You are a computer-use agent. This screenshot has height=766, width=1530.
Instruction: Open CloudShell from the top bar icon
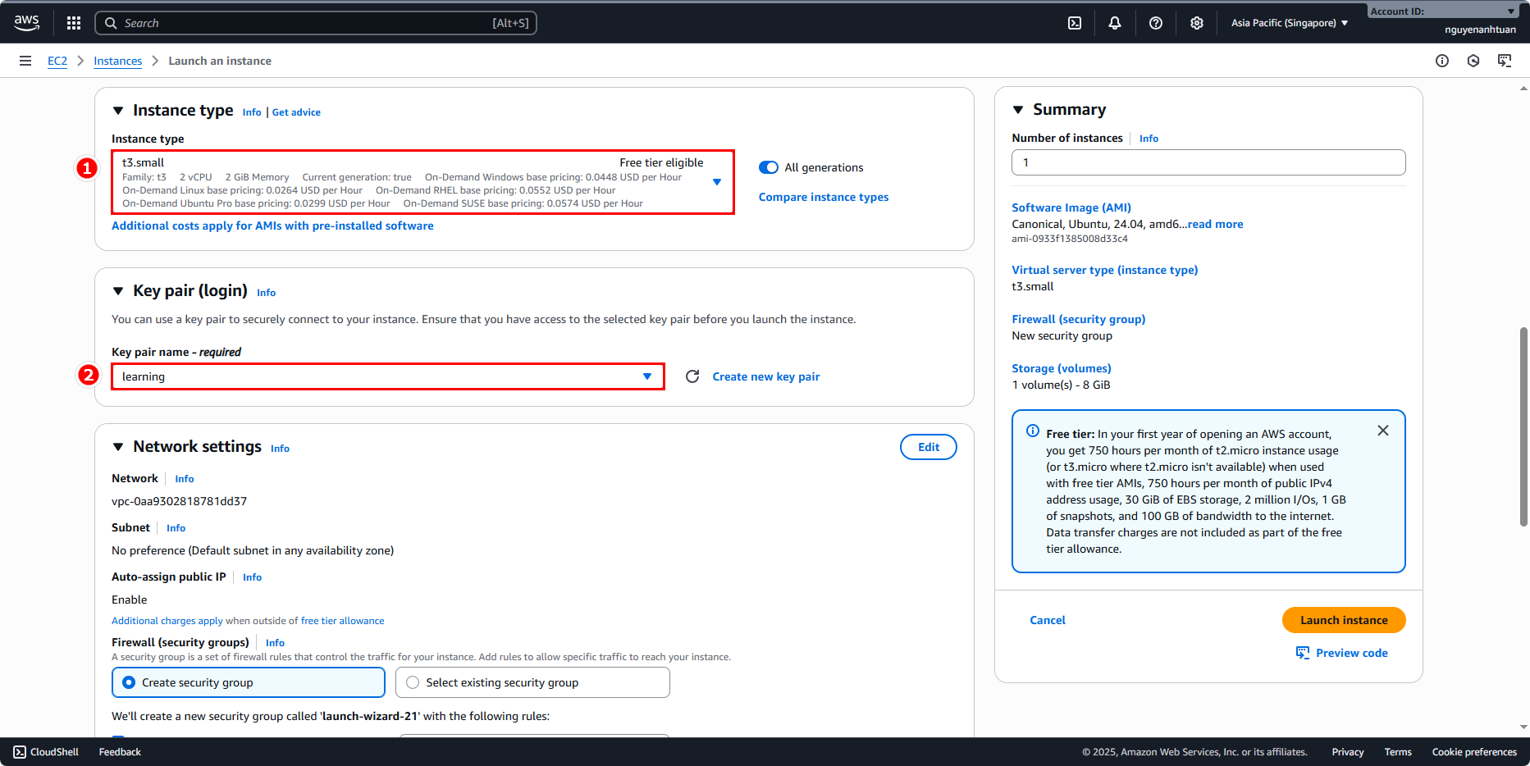(1075, 23)
